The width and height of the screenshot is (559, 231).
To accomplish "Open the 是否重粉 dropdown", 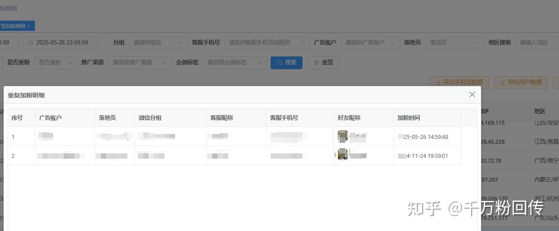I will [x=56, y=63].
